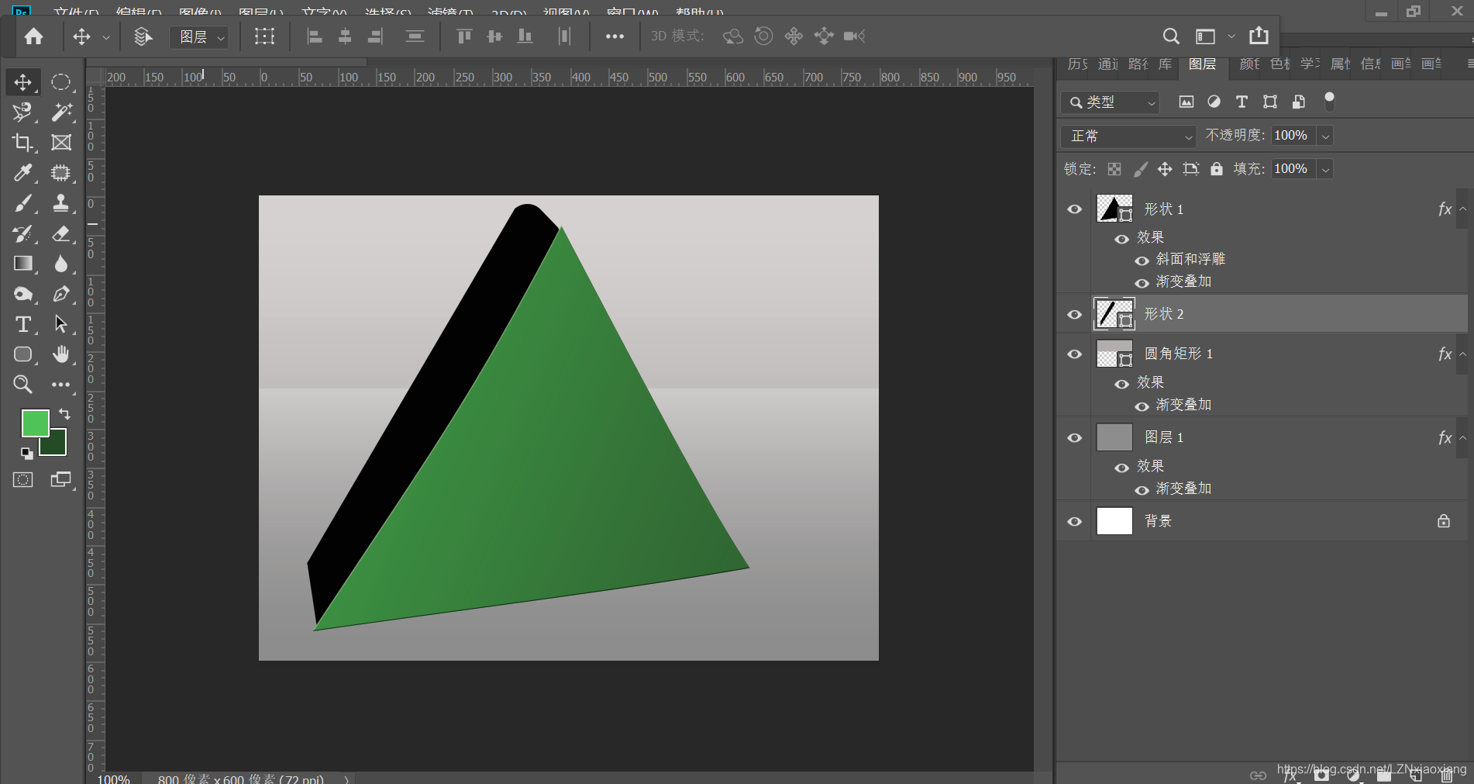Select the Path Selection tool
Screen dimensions: 1474x784
click(x=60, y=324)
